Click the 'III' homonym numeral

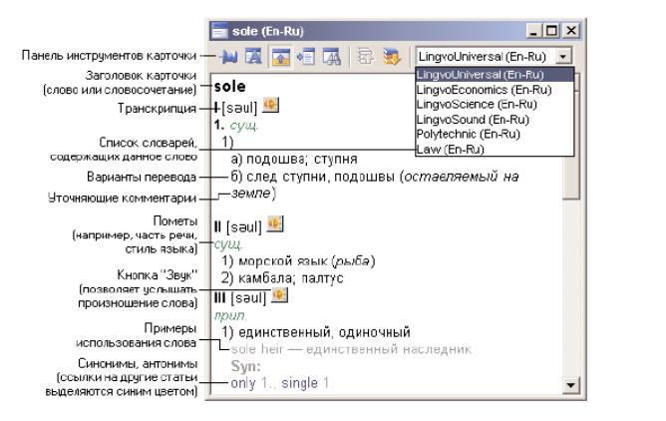[x=219, y=298]
